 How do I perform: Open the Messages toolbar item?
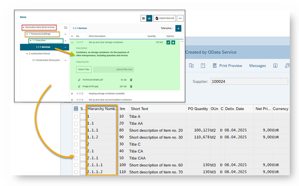(257, 66)
